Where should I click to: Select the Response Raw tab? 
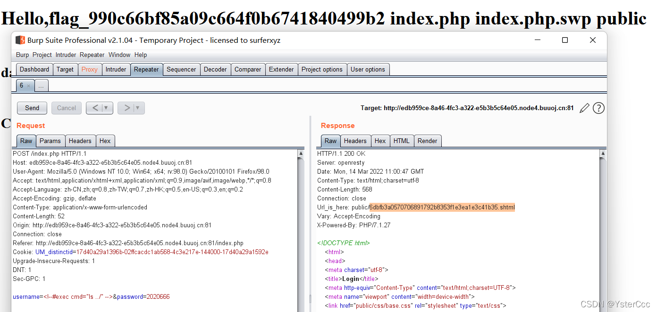tap(331, 141)
